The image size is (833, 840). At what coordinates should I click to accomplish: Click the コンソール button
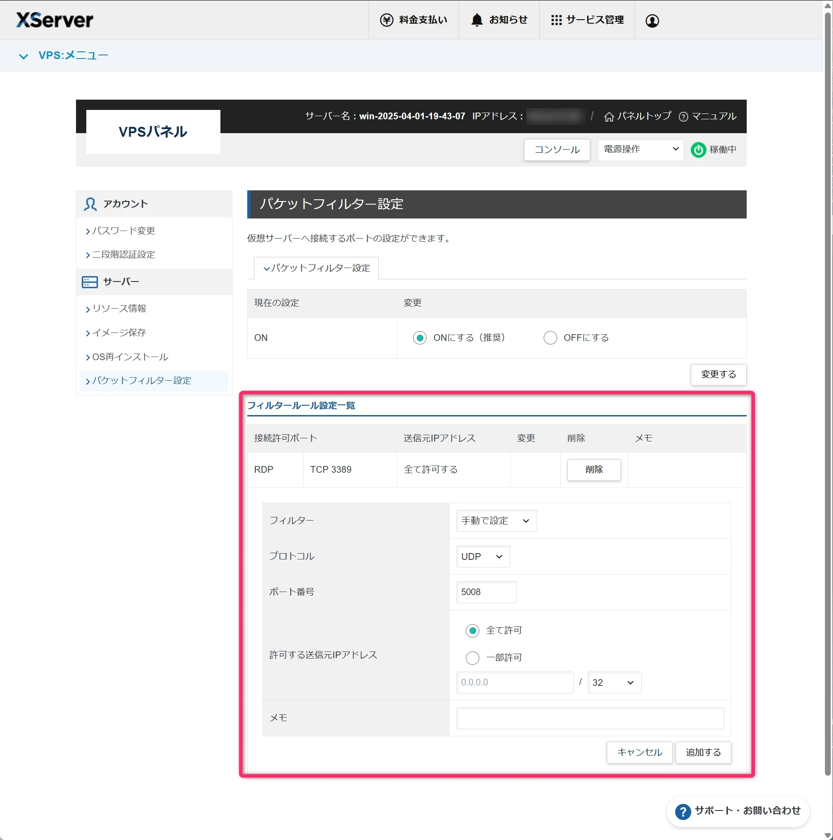[x=557, y=150]
